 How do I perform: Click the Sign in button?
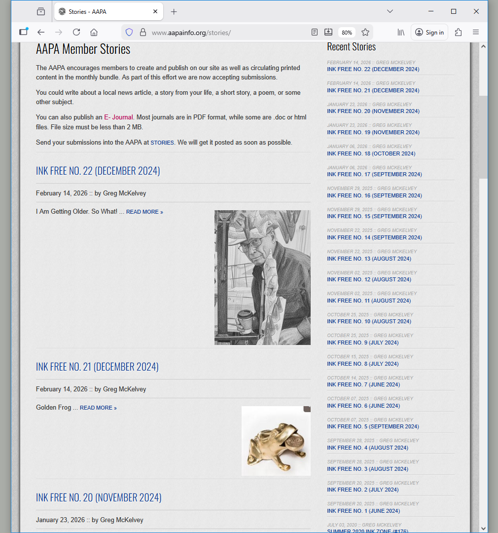tap(429, 32)
